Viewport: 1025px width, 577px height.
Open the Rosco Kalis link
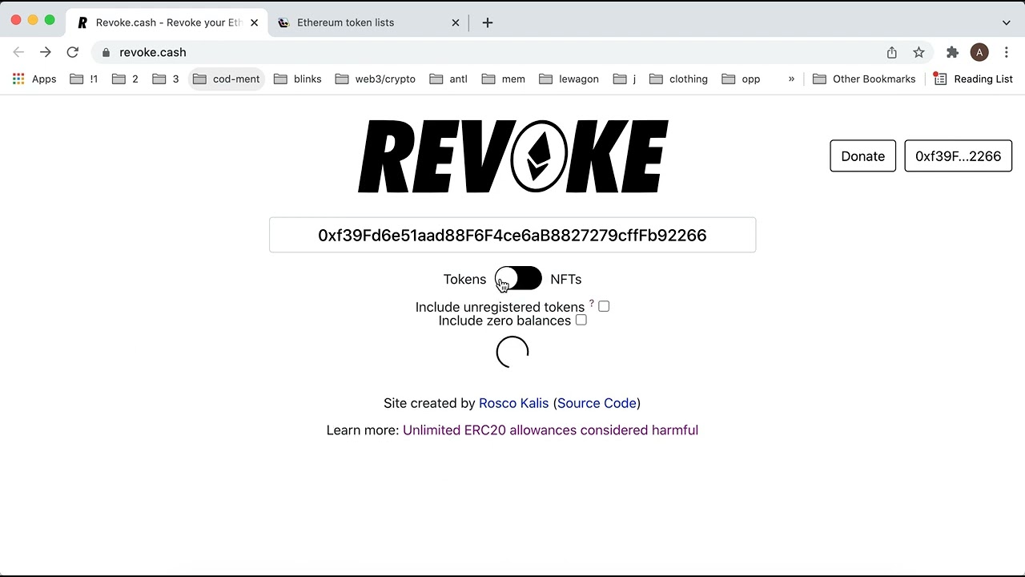pyautogui.click(x=514, y=403)
